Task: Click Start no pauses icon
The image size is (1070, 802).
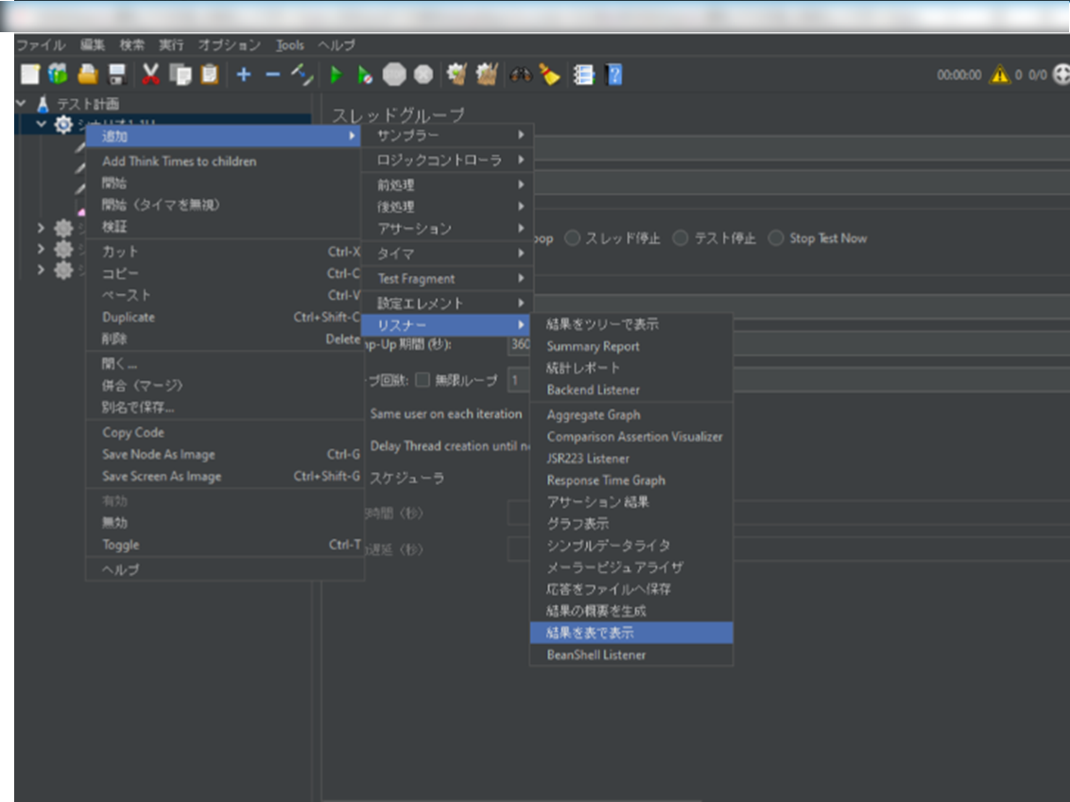Action: 365,75
